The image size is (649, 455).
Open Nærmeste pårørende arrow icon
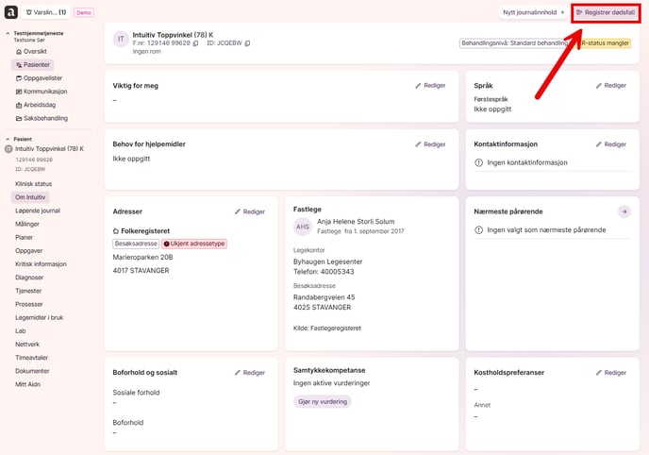coord(624,211)
